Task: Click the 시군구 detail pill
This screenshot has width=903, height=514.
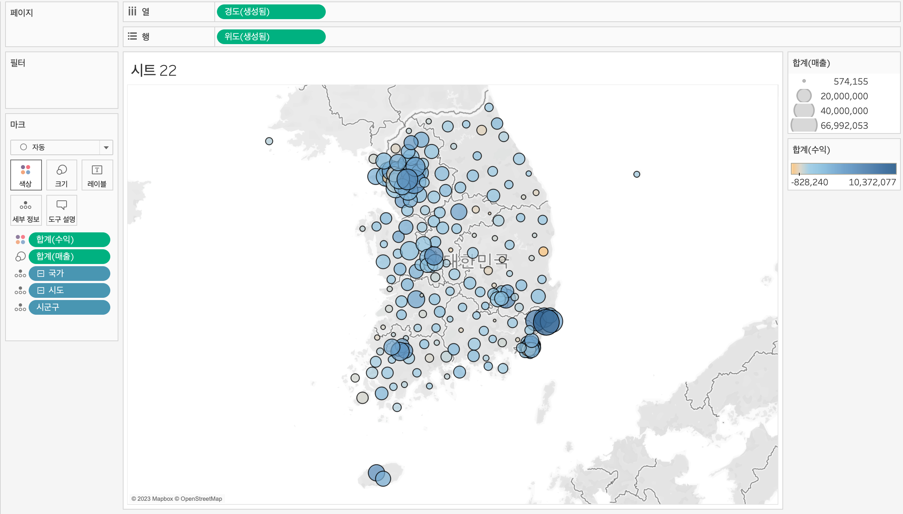Action: (x=69, y=307)
